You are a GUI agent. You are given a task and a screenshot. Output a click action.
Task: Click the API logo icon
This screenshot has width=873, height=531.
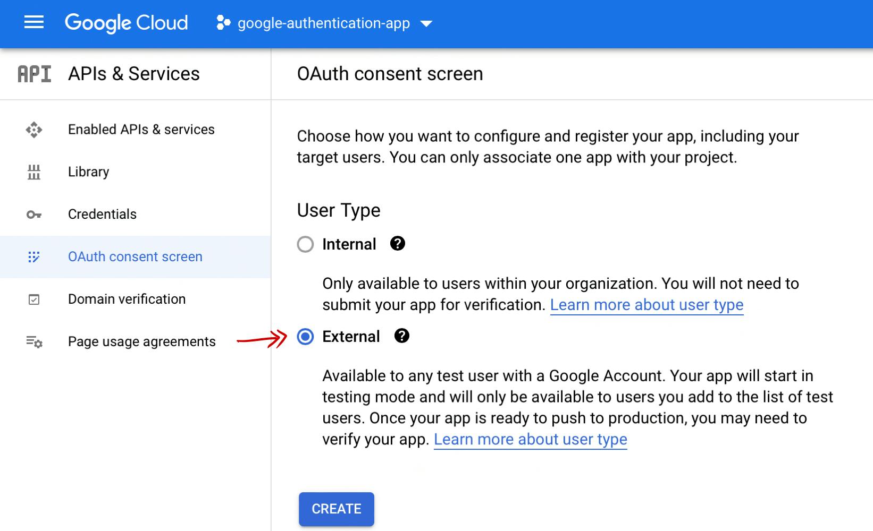click(35, 74)
